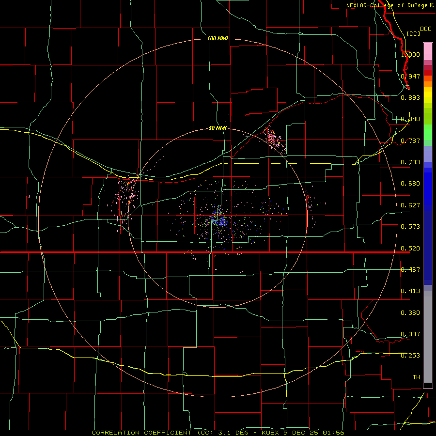This screenshot has width=436, height=436.
Task: Click the 0.787 color scale label
Action: [410, 140]
